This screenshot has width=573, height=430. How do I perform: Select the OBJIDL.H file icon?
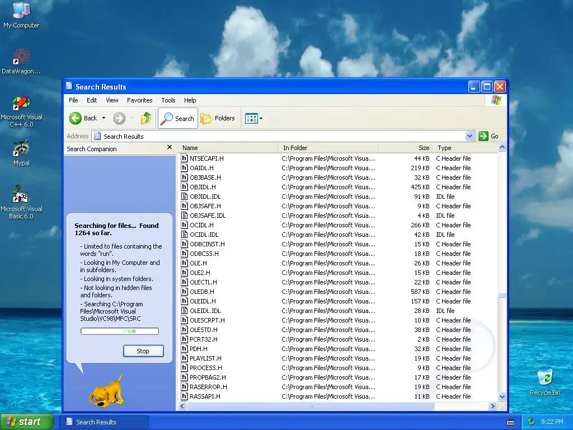click(185, 187)
